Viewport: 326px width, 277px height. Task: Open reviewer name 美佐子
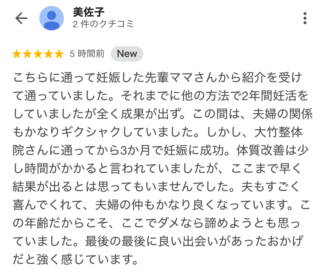coord(88,12)
